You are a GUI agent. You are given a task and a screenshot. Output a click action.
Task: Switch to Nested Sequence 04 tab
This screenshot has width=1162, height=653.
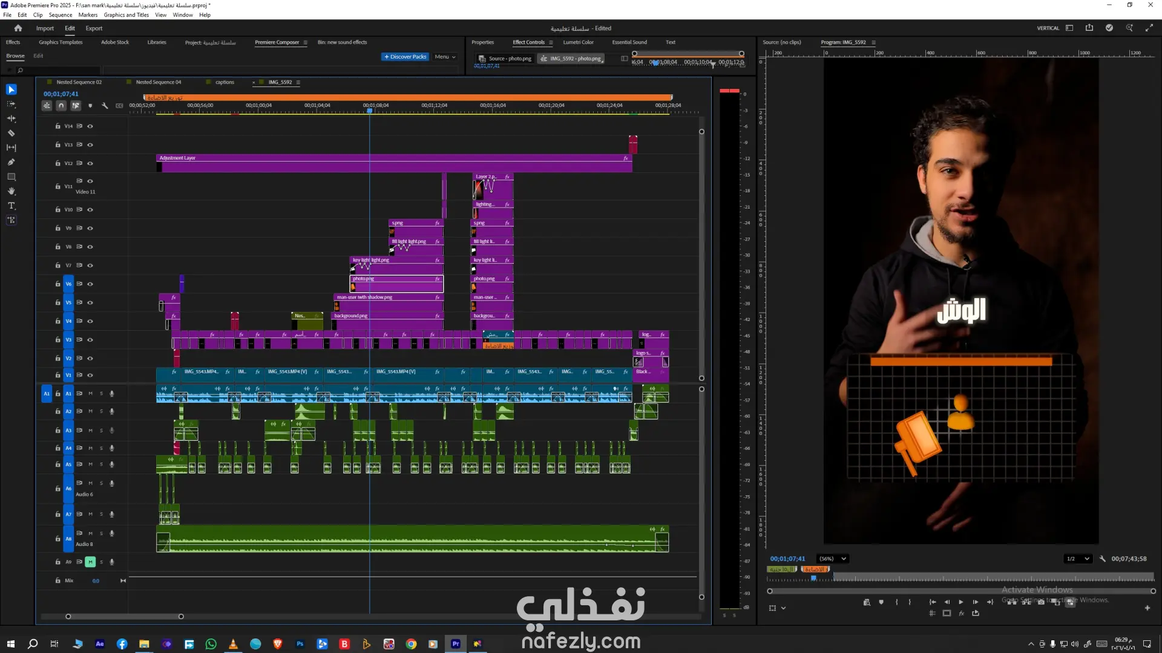[x=158, y=82]
